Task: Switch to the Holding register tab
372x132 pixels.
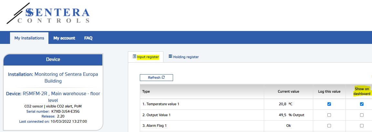Action: (x=183, y=57)
